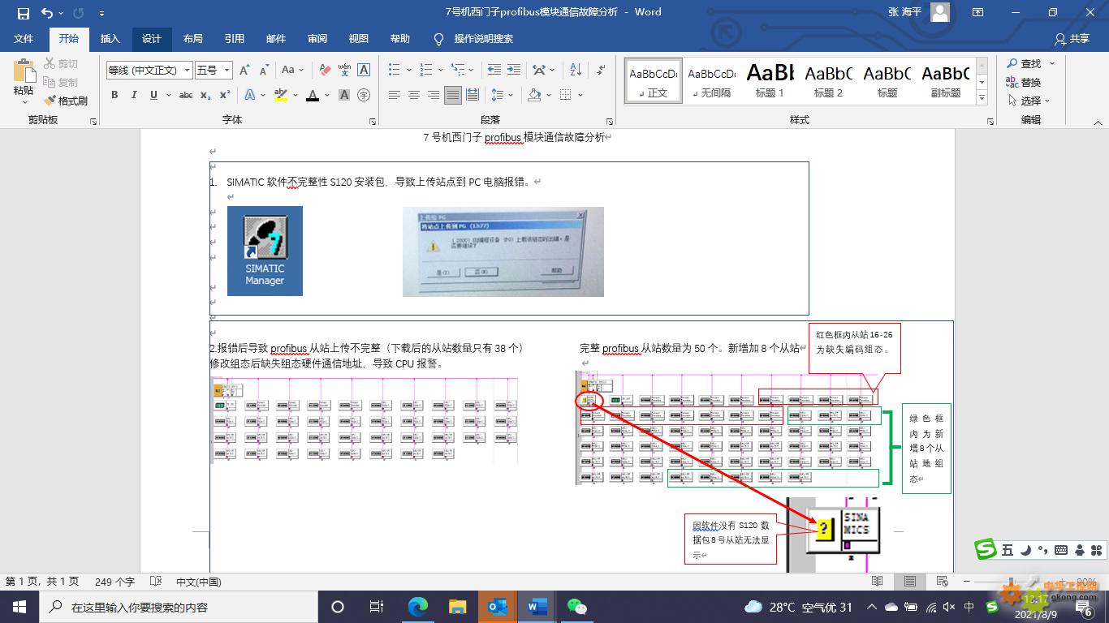Sort text A to Z
This screenshot has width=1109, height=623.
[x=576, y=71]
